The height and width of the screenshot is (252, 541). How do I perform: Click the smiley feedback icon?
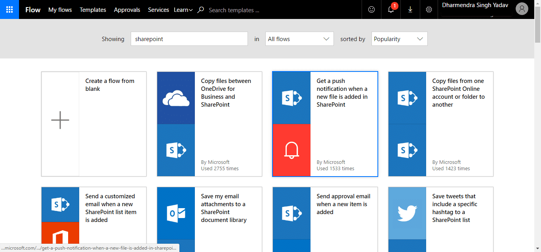[x=371, y=9]
